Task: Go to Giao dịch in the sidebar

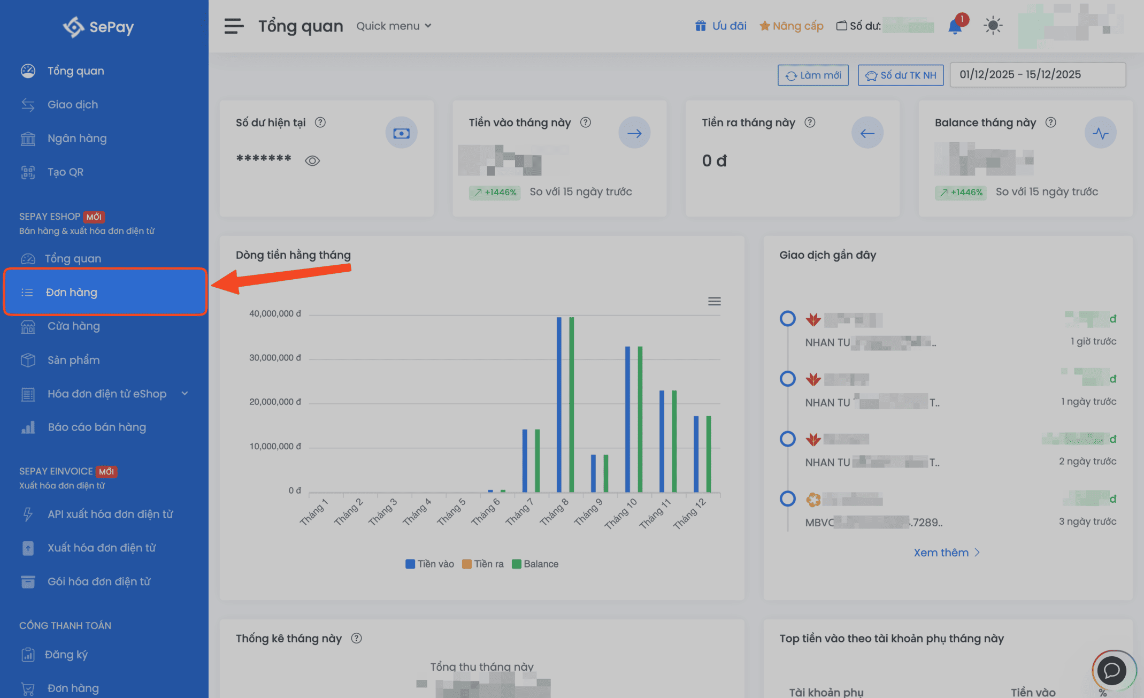Action: click(73, 105)
